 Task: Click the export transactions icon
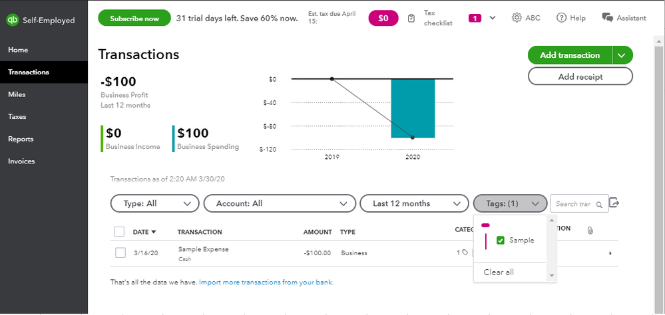614,203
